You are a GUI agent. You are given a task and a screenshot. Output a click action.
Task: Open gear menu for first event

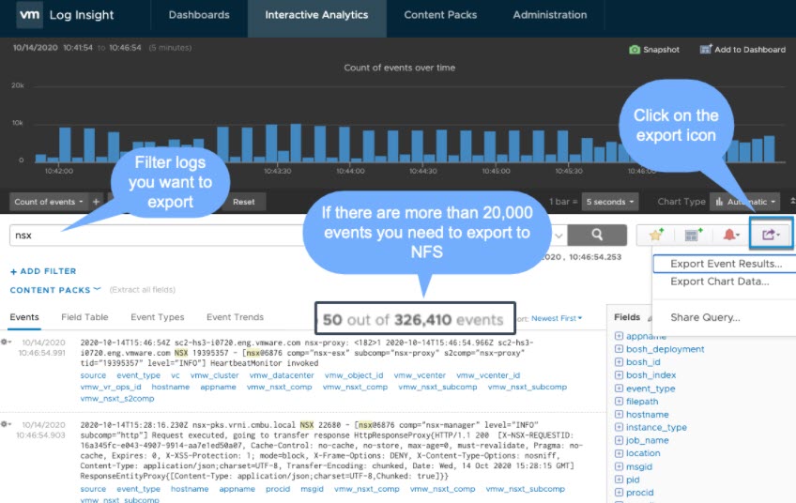point(6,343)
